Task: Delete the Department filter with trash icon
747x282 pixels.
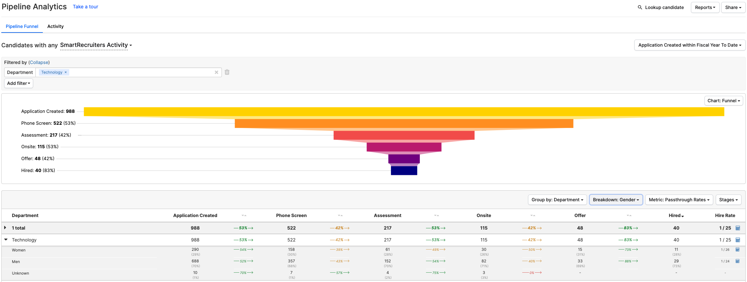Action: pyautogui.click(x=227, y=72)
